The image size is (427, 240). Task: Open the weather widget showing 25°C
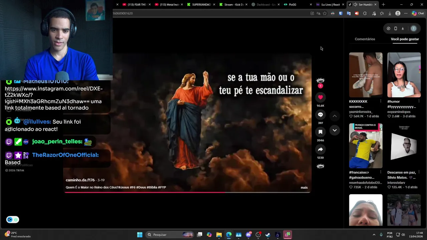[17, 235]
